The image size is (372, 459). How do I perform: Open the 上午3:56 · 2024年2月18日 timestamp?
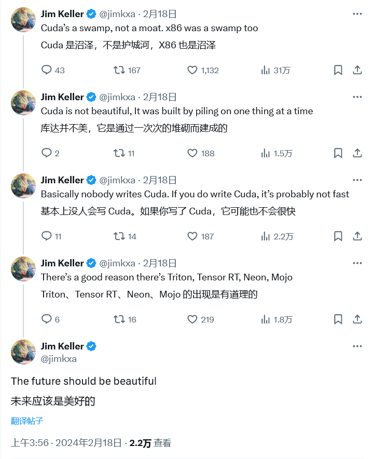[x=66, y=443]
